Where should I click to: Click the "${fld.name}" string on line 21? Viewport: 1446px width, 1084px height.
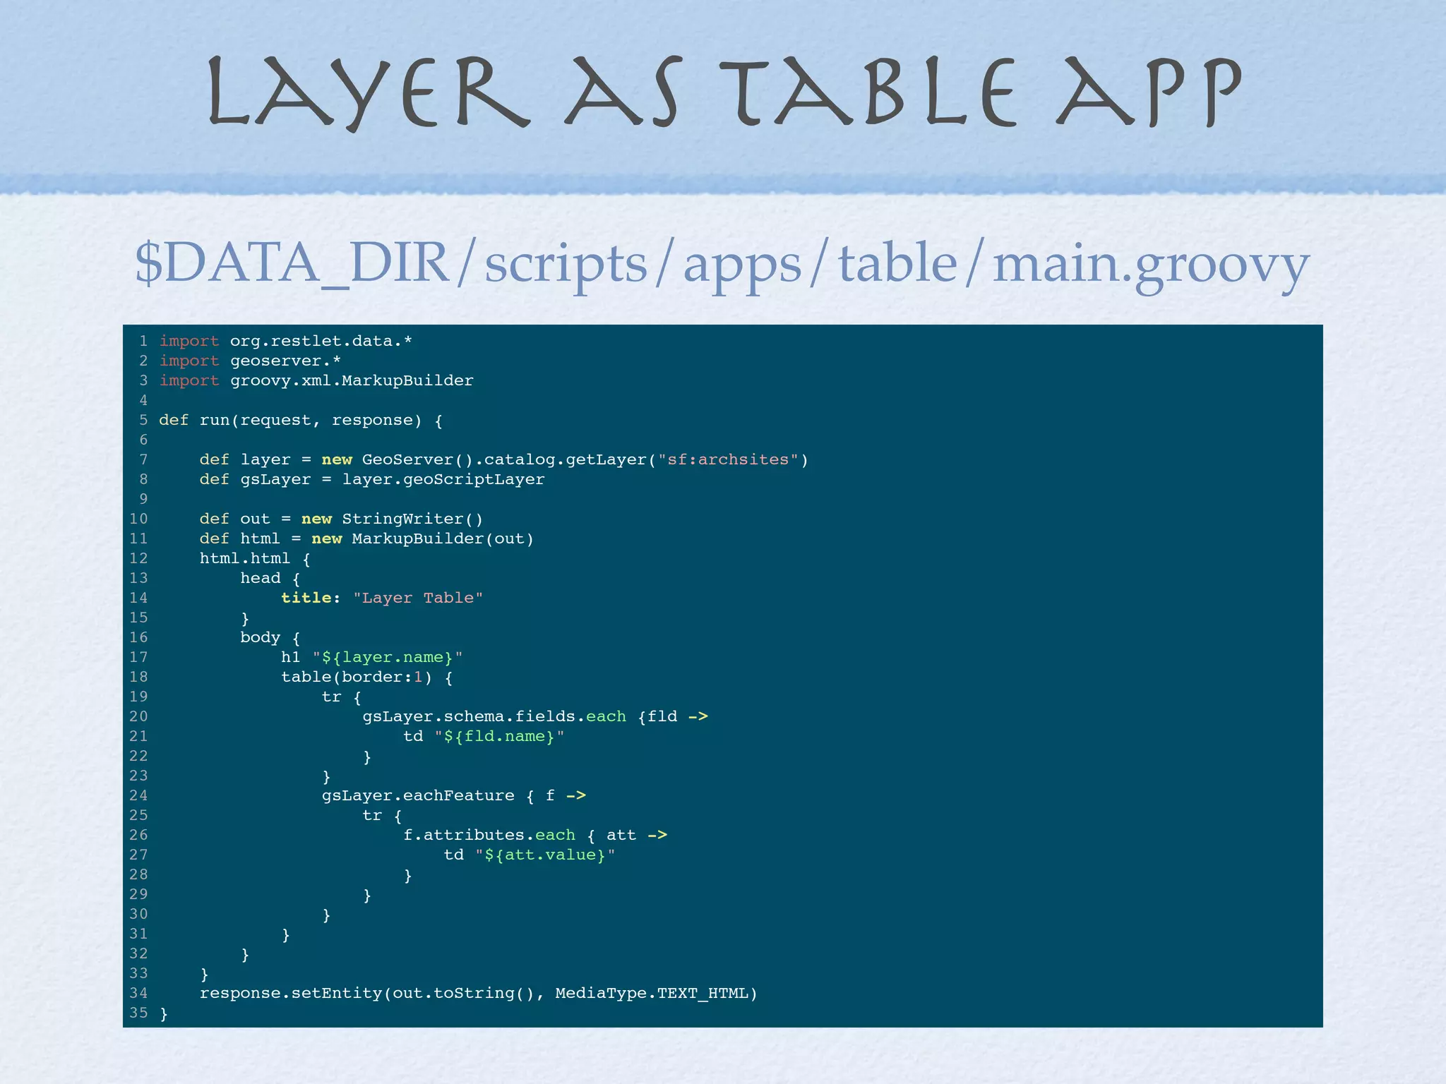[499, 737]
